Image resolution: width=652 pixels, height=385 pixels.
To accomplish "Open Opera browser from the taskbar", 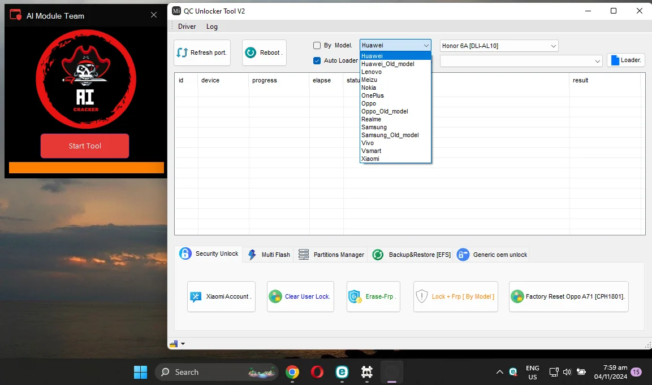I will coord(317,372).
